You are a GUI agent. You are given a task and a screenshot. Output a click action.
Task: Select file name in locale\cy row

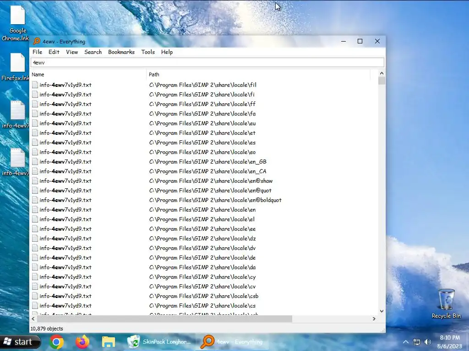65,277
